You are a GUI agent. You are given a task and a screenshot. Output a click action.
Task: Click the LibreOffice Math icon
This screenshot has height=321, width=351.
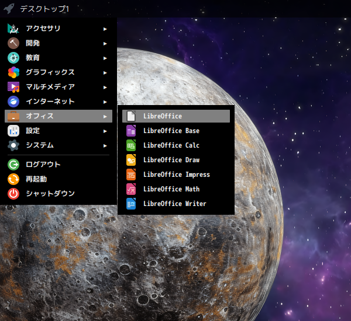[x=131, y=189]
